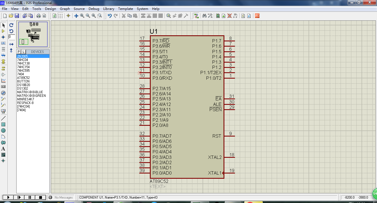
Task: Zoom to view the entire sheet
Action: point(94,16)
